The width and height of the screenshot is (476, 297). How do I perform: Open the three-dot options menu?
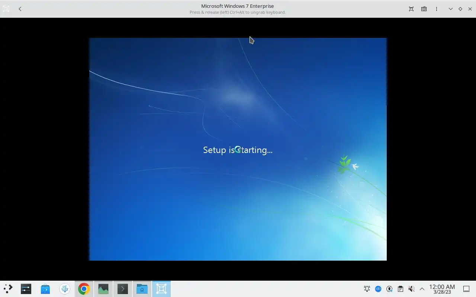437,9
